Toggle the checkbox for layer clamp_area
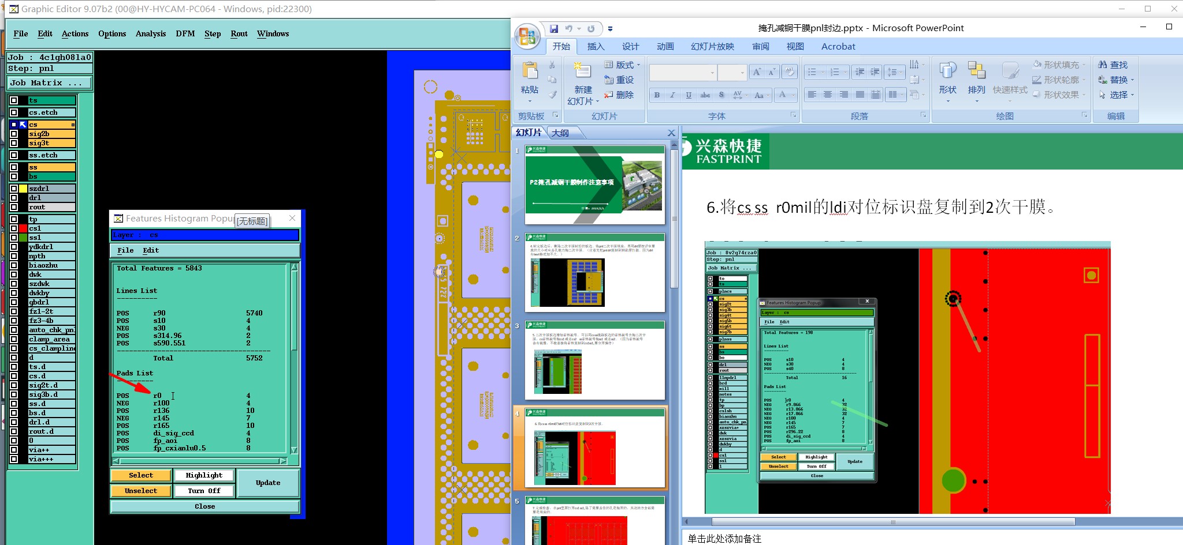 (14, 339)
